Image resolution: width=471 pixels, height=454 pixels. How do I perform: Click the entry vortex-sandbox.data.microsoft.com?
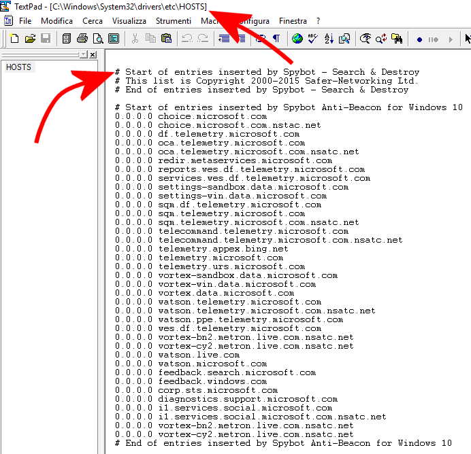pyautogui.click(x=248, y=275)
